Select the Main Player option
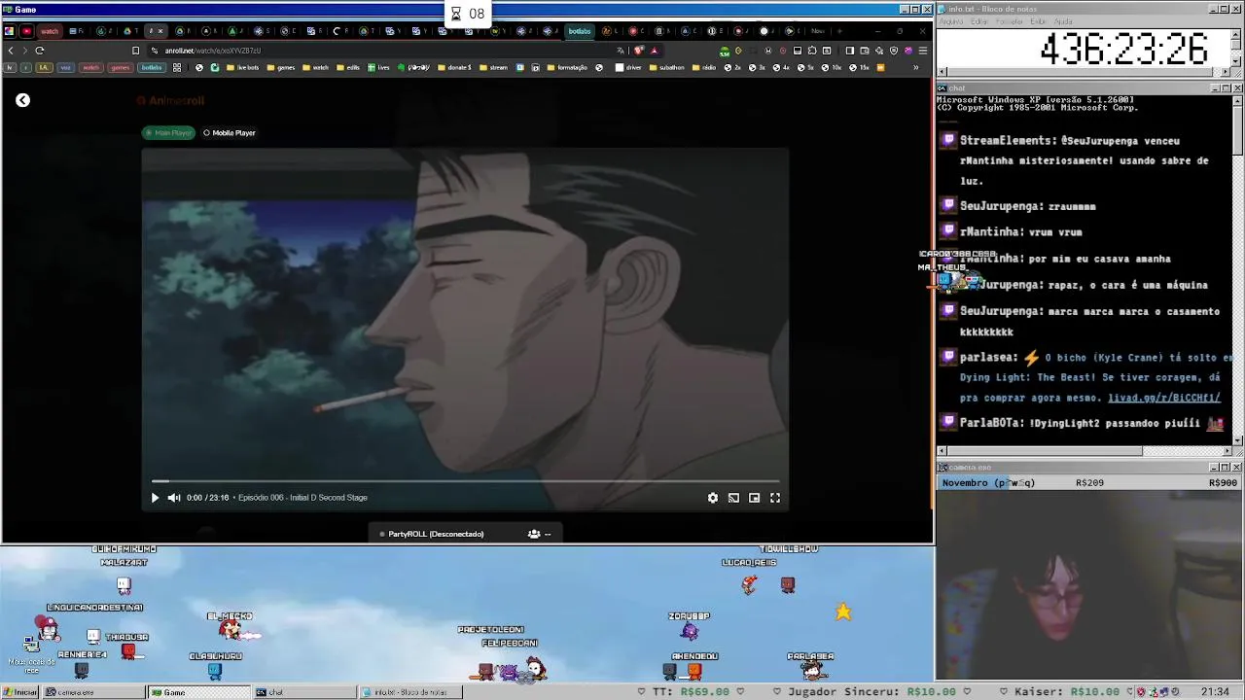Screen dimensions: 1245x700 click(x=168, y=132)
